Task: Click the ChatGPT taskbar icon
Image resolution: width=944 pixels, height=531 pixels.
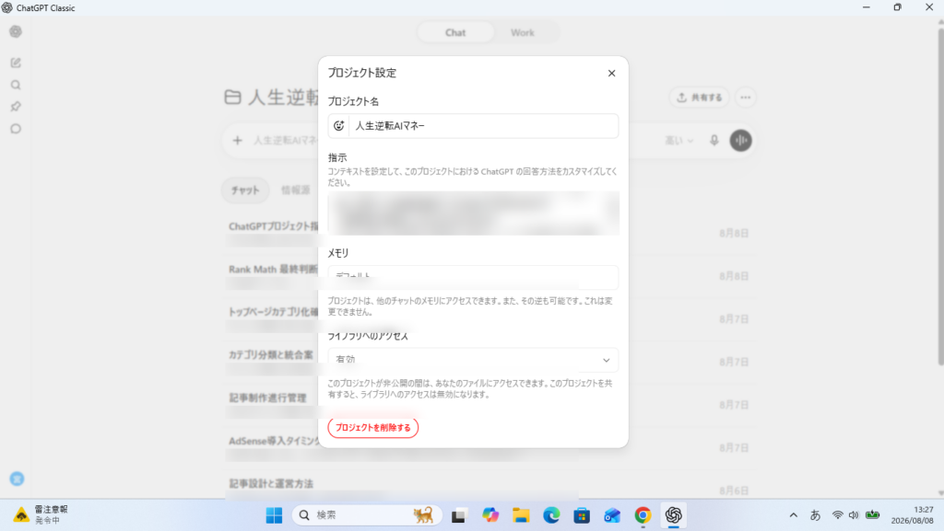Action: [x=673, y=515]
